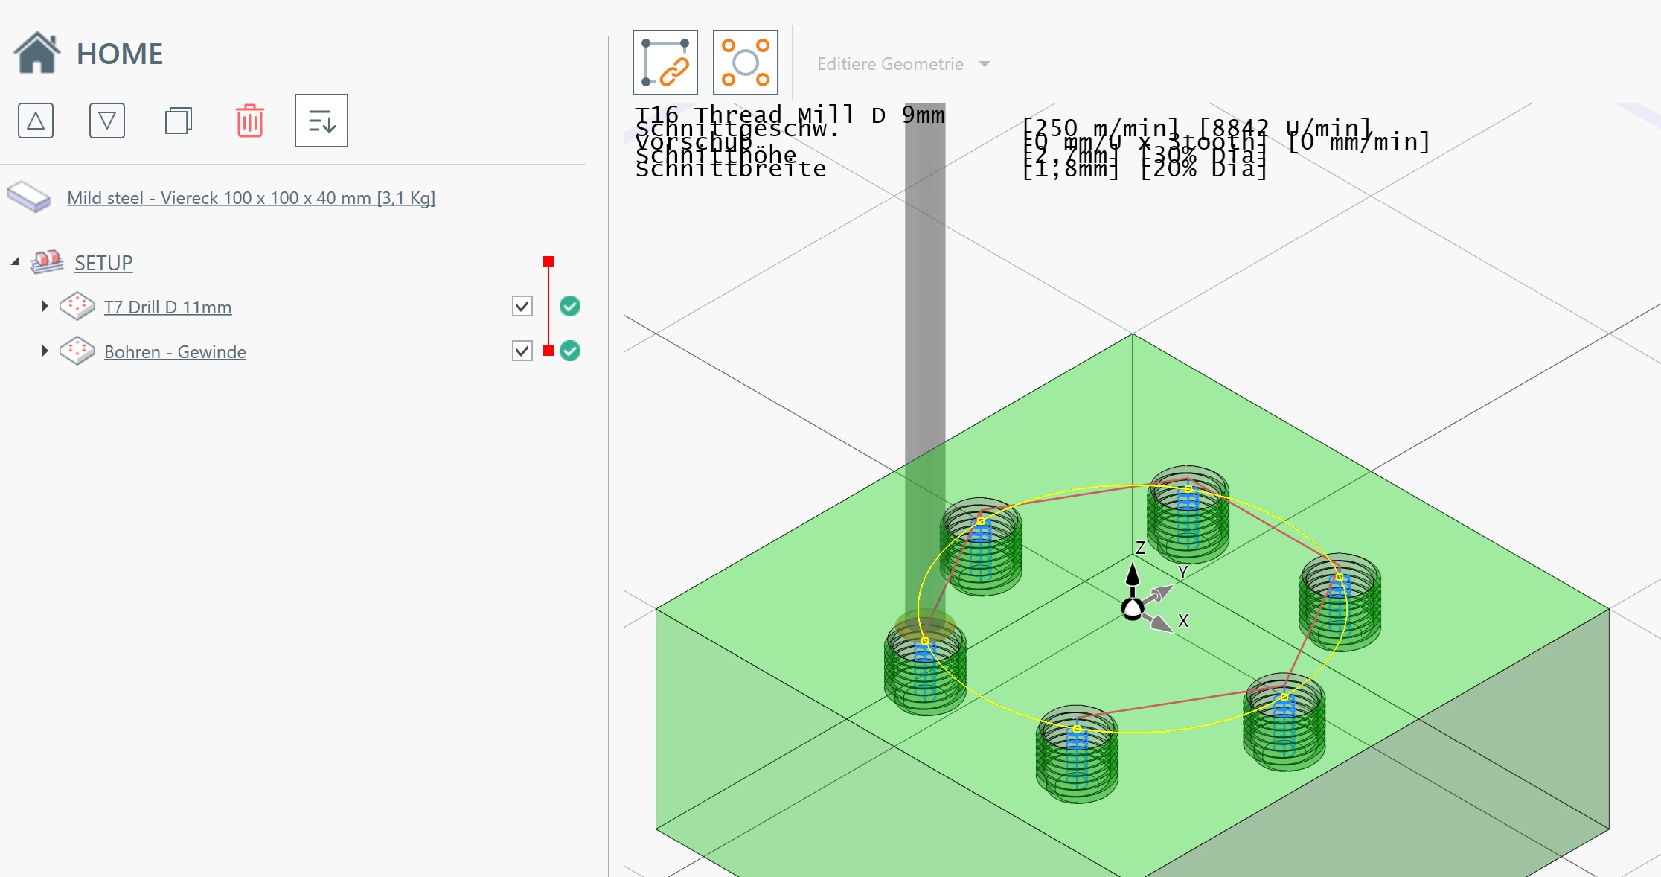1661x877 pixels.
Task: Select the link geometry tool
Action: [665, 63]
